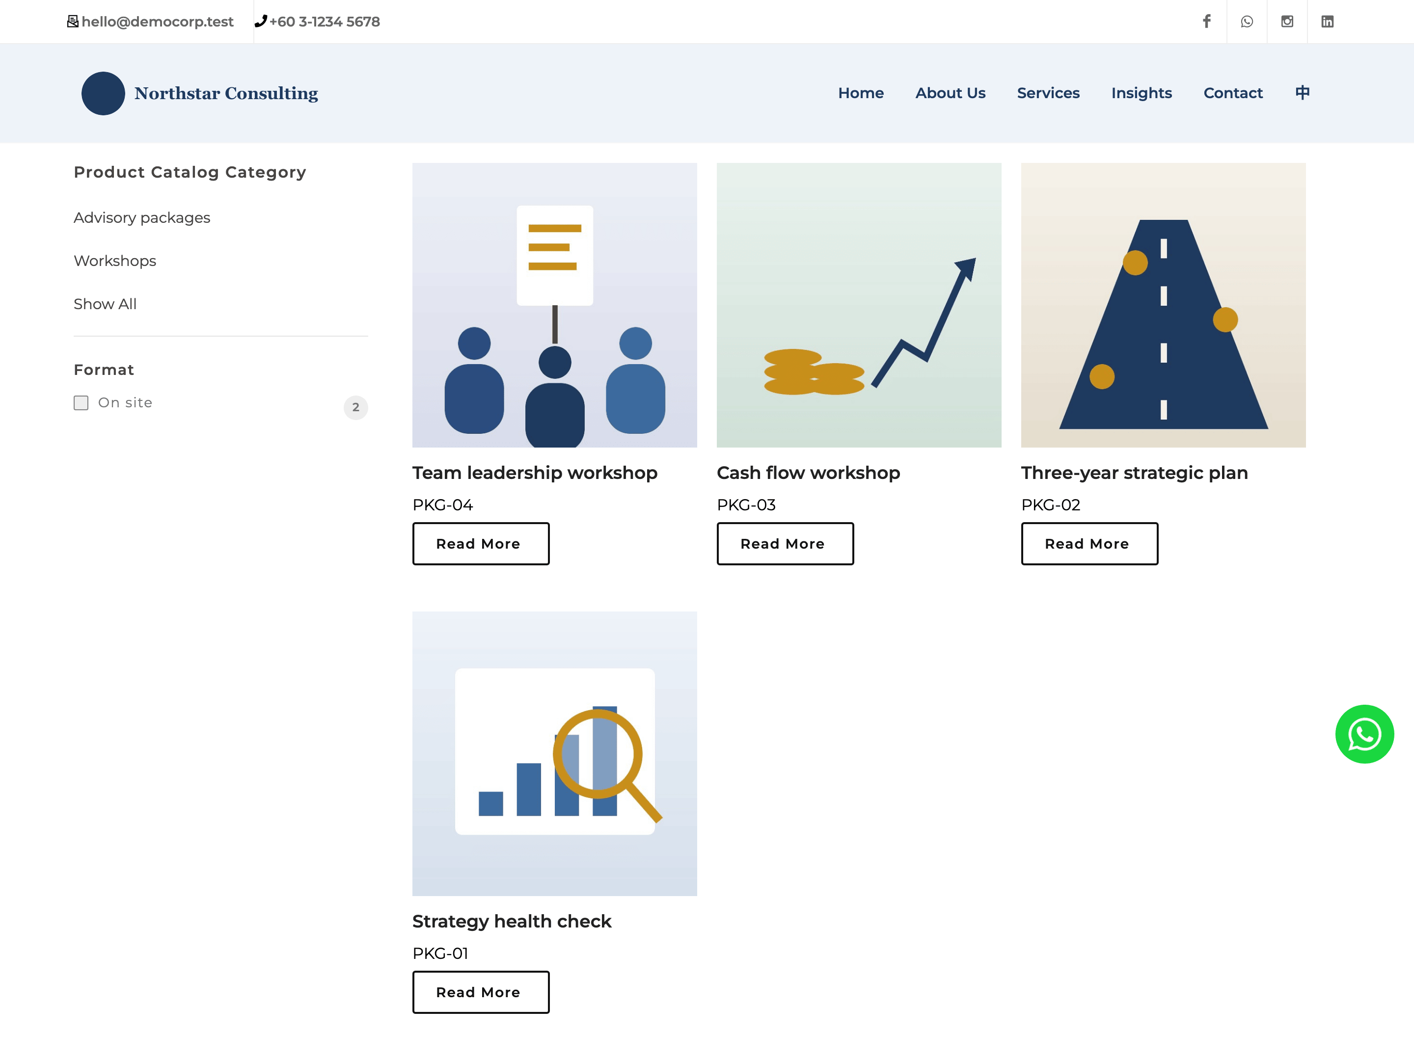
Task: Click the hello@democorp.test email address
Action: [157, 22]
